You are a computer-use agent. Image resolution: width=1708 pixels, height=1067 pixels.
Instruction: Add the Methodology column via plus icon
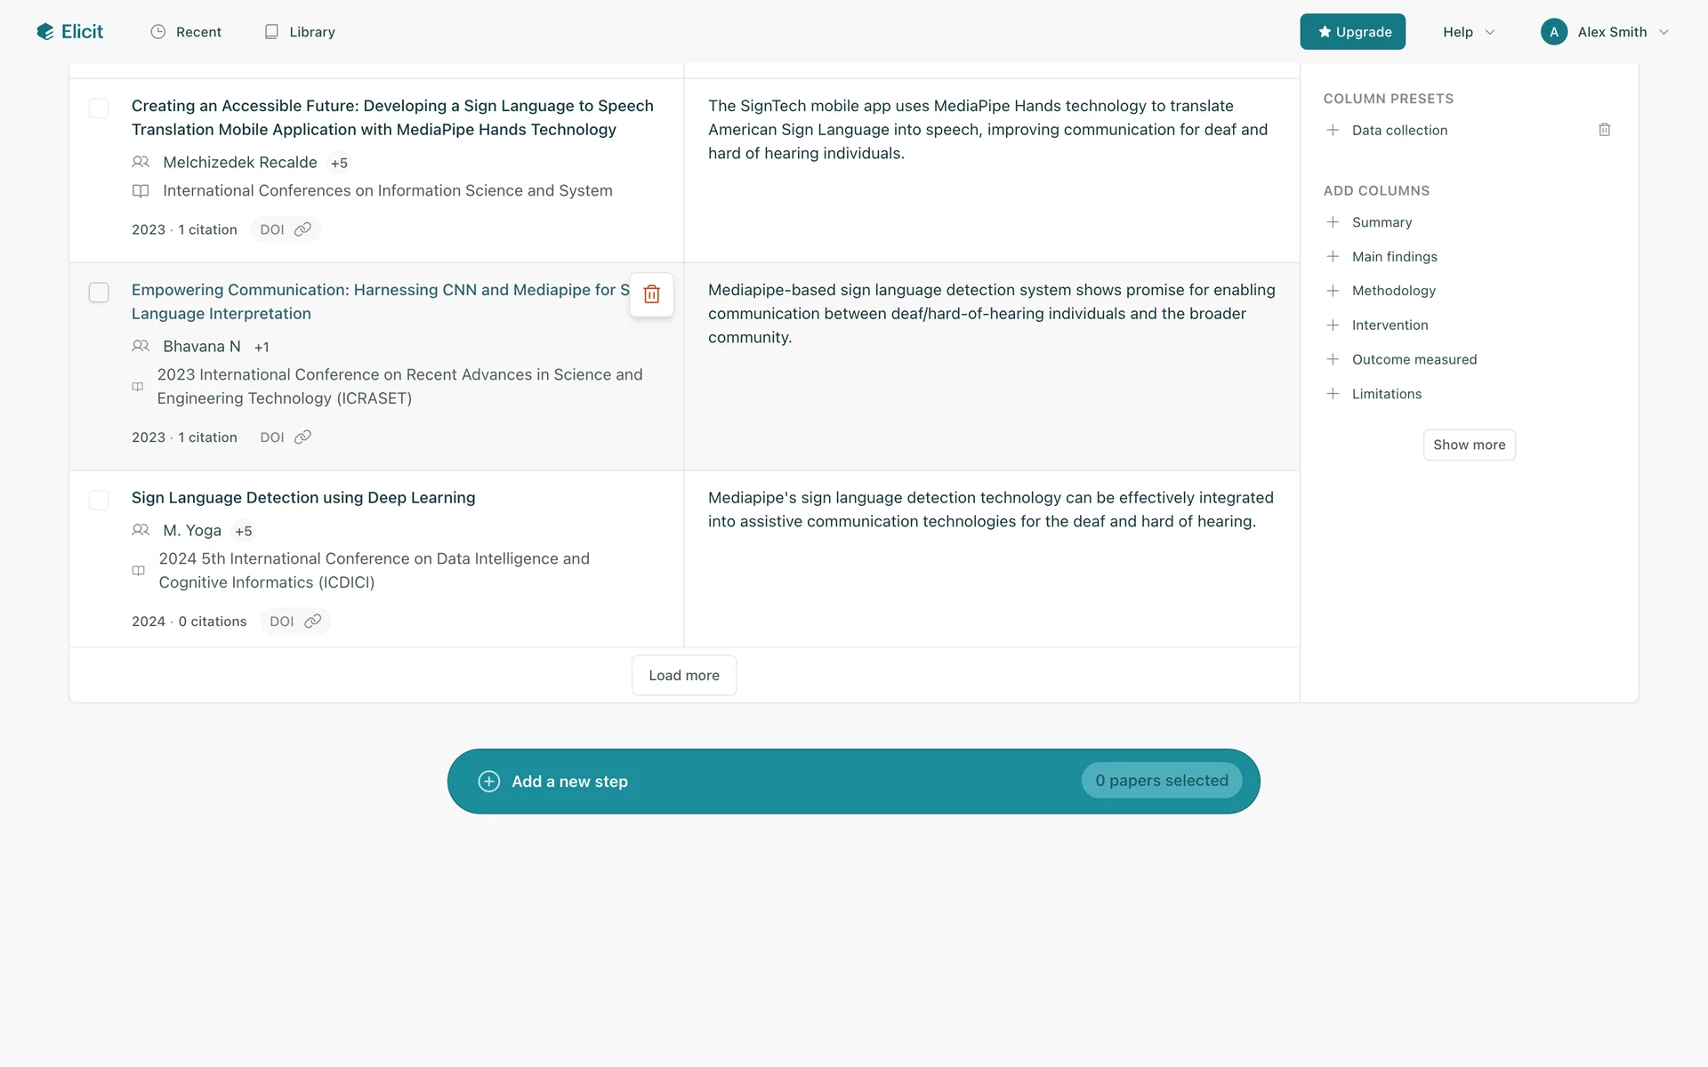click(1333, 291)
